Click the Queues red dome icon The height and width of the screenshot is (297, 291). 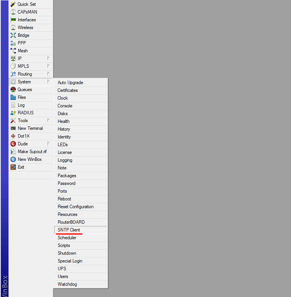(x=13, y=90)
